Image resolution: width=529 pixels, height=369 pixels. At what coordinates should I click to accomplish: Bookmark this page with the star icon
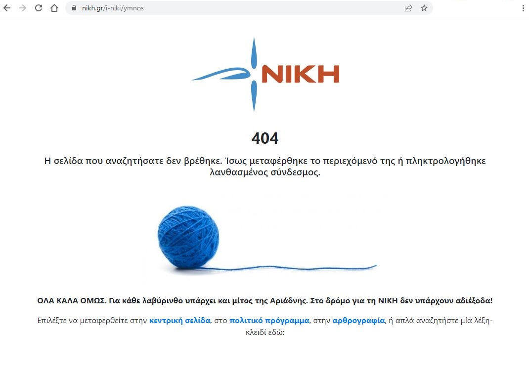coord(424,8)
